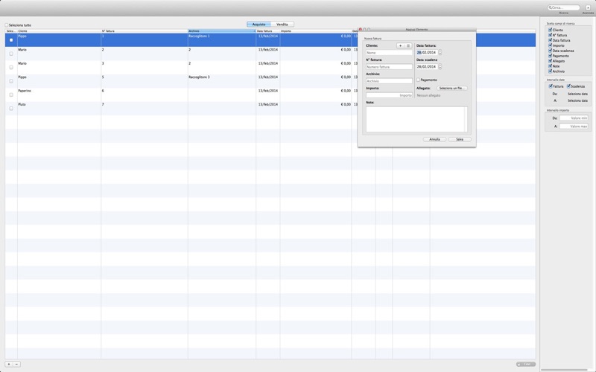Sort by the Data fattura column header
596x372 pixels.
(x=268, y=31)
